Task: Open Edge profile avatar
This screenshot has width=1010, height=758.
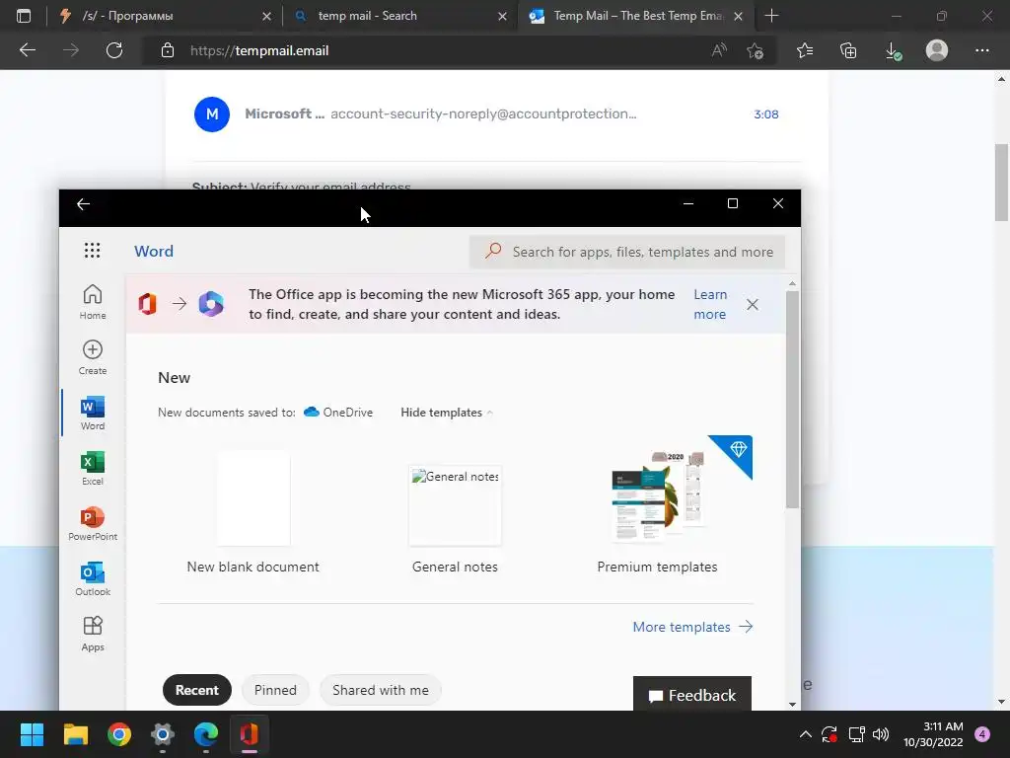Action: click(x=937, y=50)
